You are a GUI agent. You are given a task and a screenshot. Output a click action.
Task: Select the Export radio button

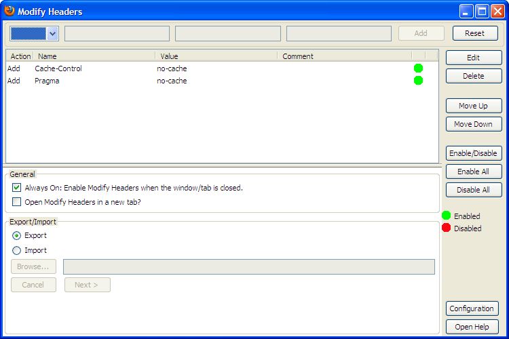[17, 235]
